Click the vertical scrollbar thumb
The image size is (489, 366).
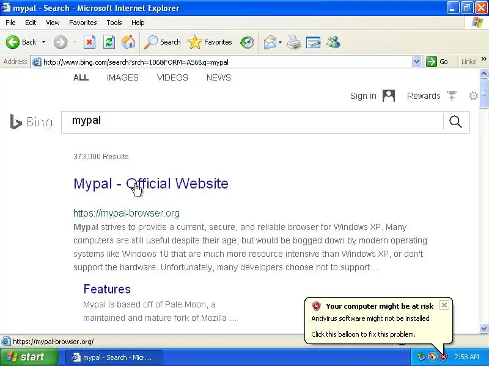483,93
